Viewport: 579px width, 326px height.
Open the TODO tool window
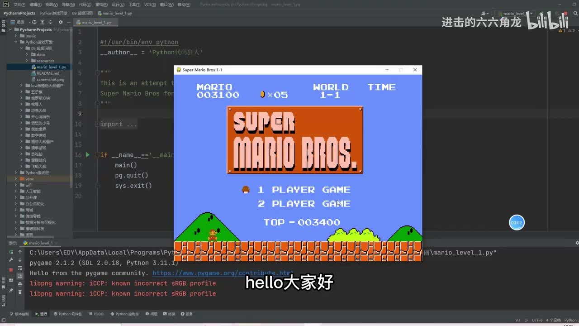coord(96,314)
